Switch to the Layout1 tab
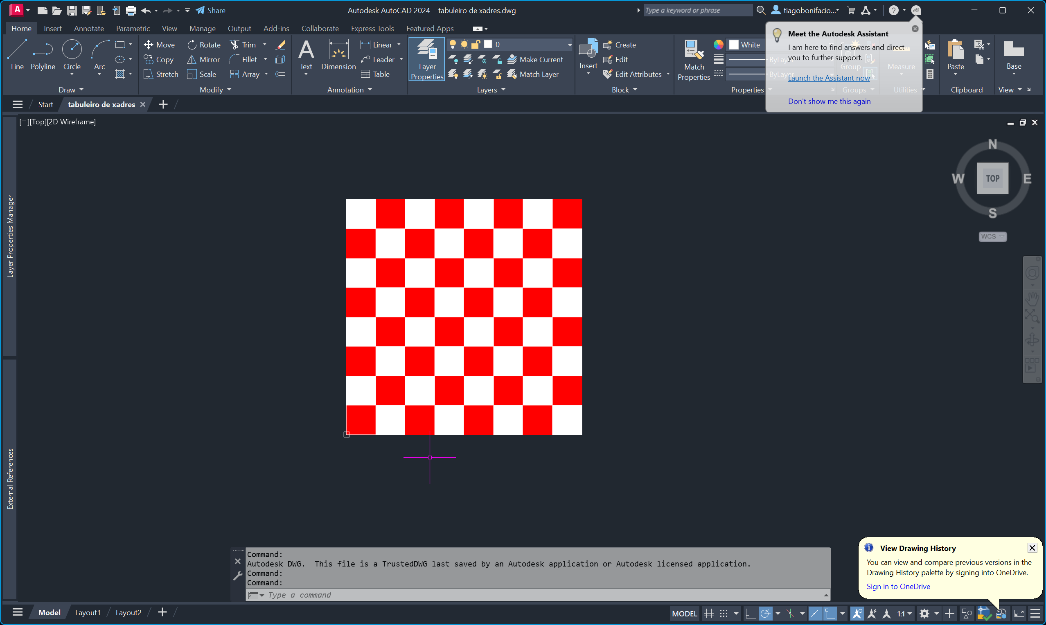Screen dimensions: 1046x625 (88, 612)
